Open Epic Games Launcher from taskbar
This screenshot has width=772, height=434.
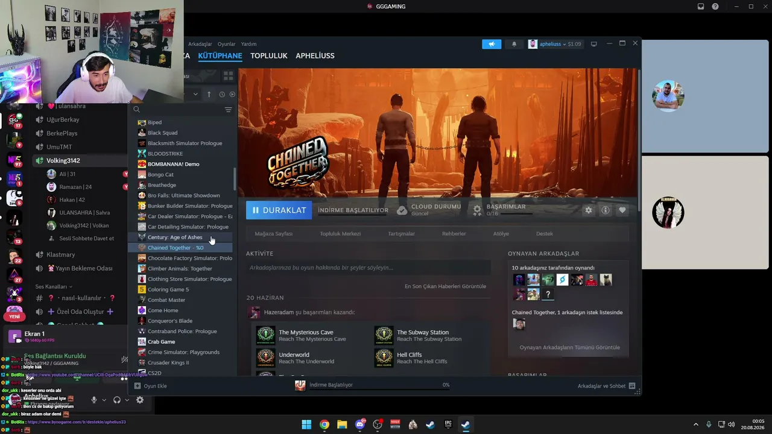pos(448,424)
